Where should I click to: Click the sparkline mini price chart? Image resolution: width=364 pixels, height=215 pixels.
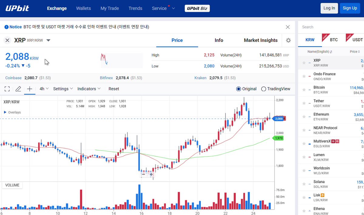122,60
